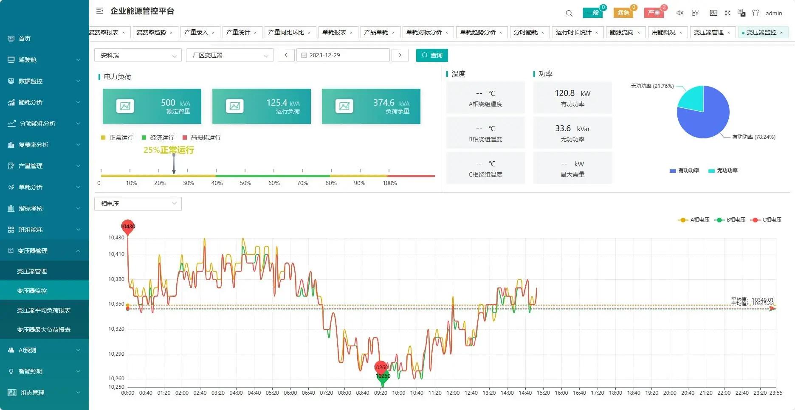The image size is (795, 410).
Task: Click the AI预测 people icon
Action: tap(11, 350)
